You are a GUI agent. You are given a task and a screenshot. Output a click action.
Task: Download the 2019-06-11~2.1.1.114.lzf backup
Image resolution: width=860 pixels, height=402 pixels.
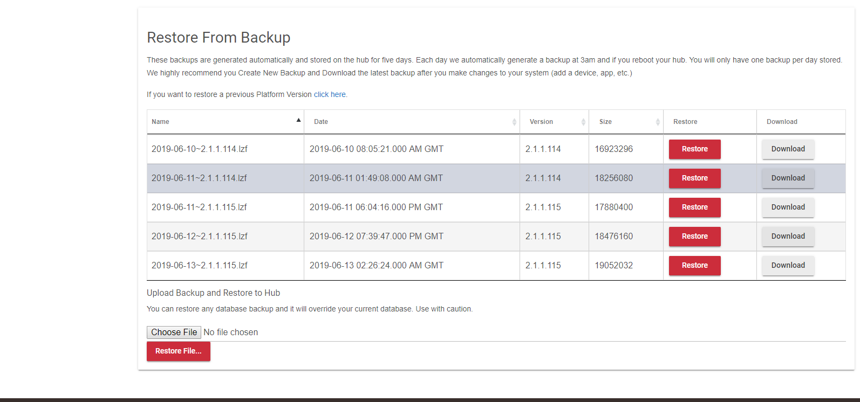coord(788,178)
